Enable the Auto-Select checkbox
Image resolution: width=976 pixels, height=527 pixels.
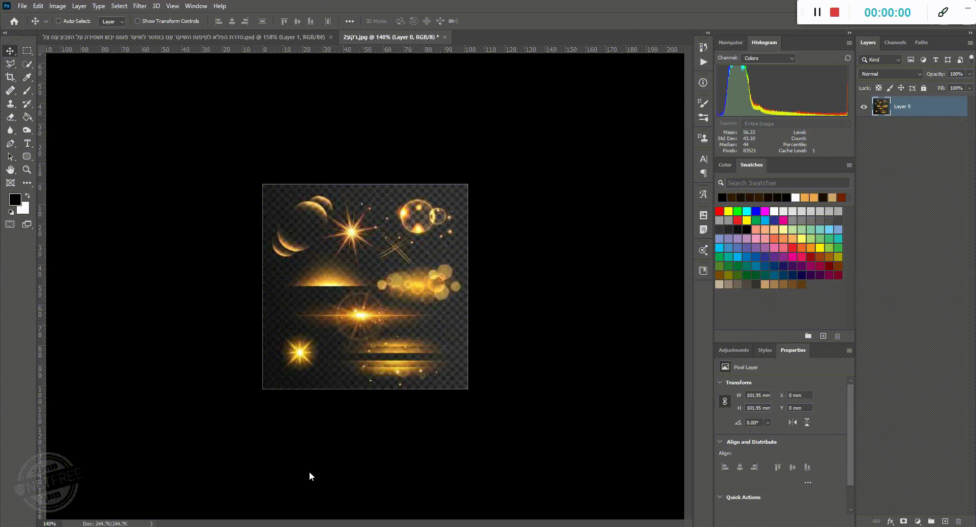coord(58,21)
